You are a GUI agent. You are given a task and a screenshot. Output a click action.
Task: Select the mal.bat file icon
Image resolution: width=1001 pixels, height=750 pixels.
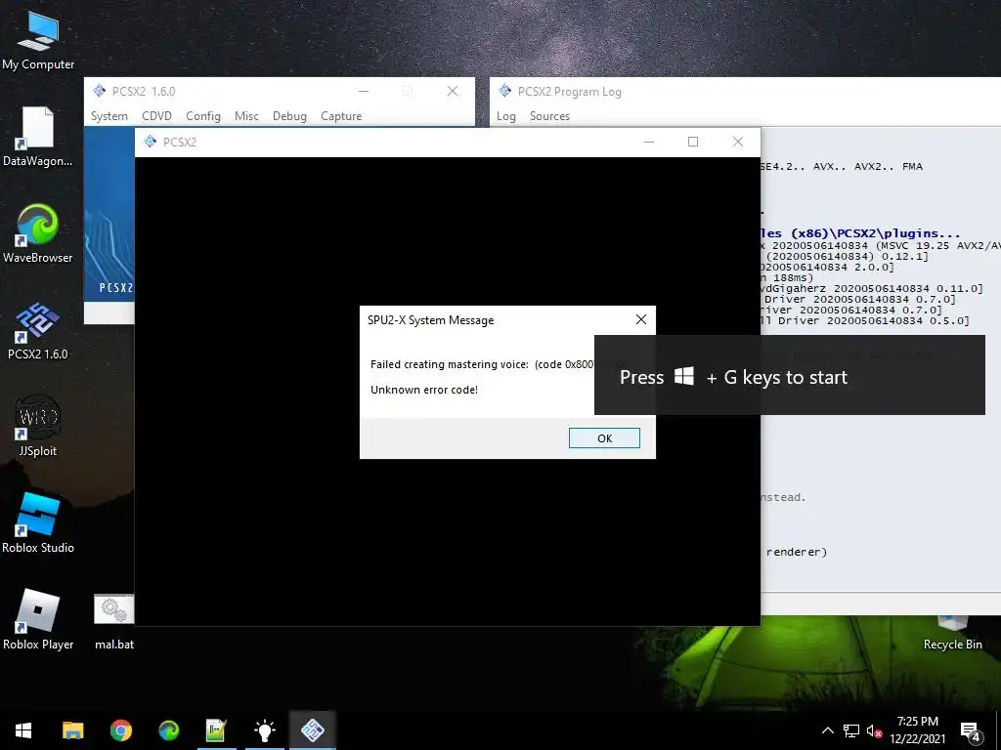pyautogui.click(x=114, y=622)
